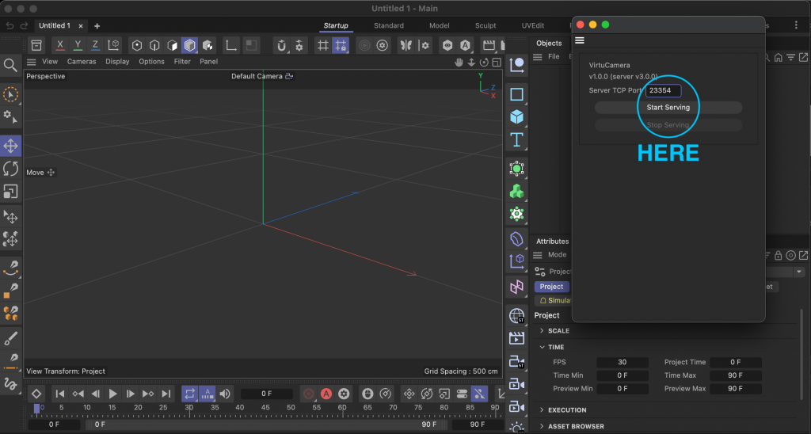Select the Project attributes button
This screenshot has width=811, height=434.
551,287
